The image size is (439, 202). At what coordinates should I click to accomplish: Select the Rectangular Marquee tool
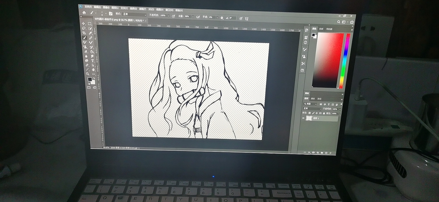pos(89,24)
